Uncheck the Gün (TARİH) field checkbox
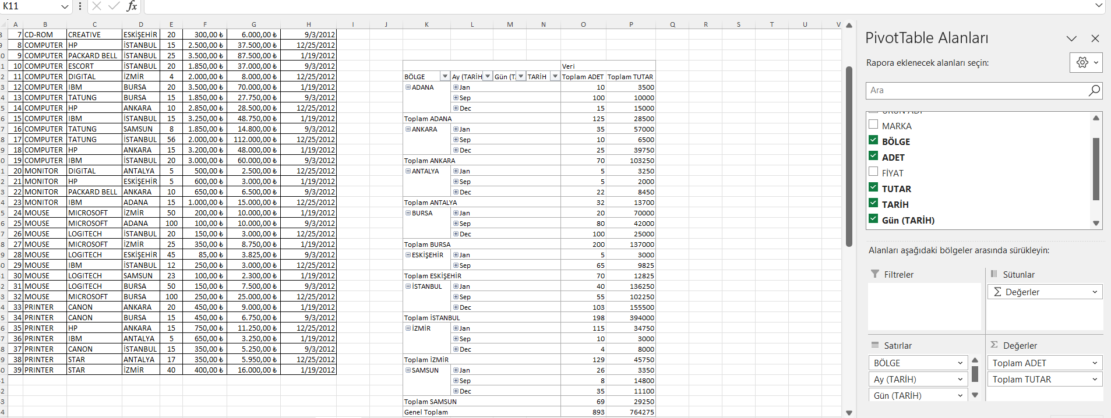This screenshot has height=418, width=1111. [873, 219]
